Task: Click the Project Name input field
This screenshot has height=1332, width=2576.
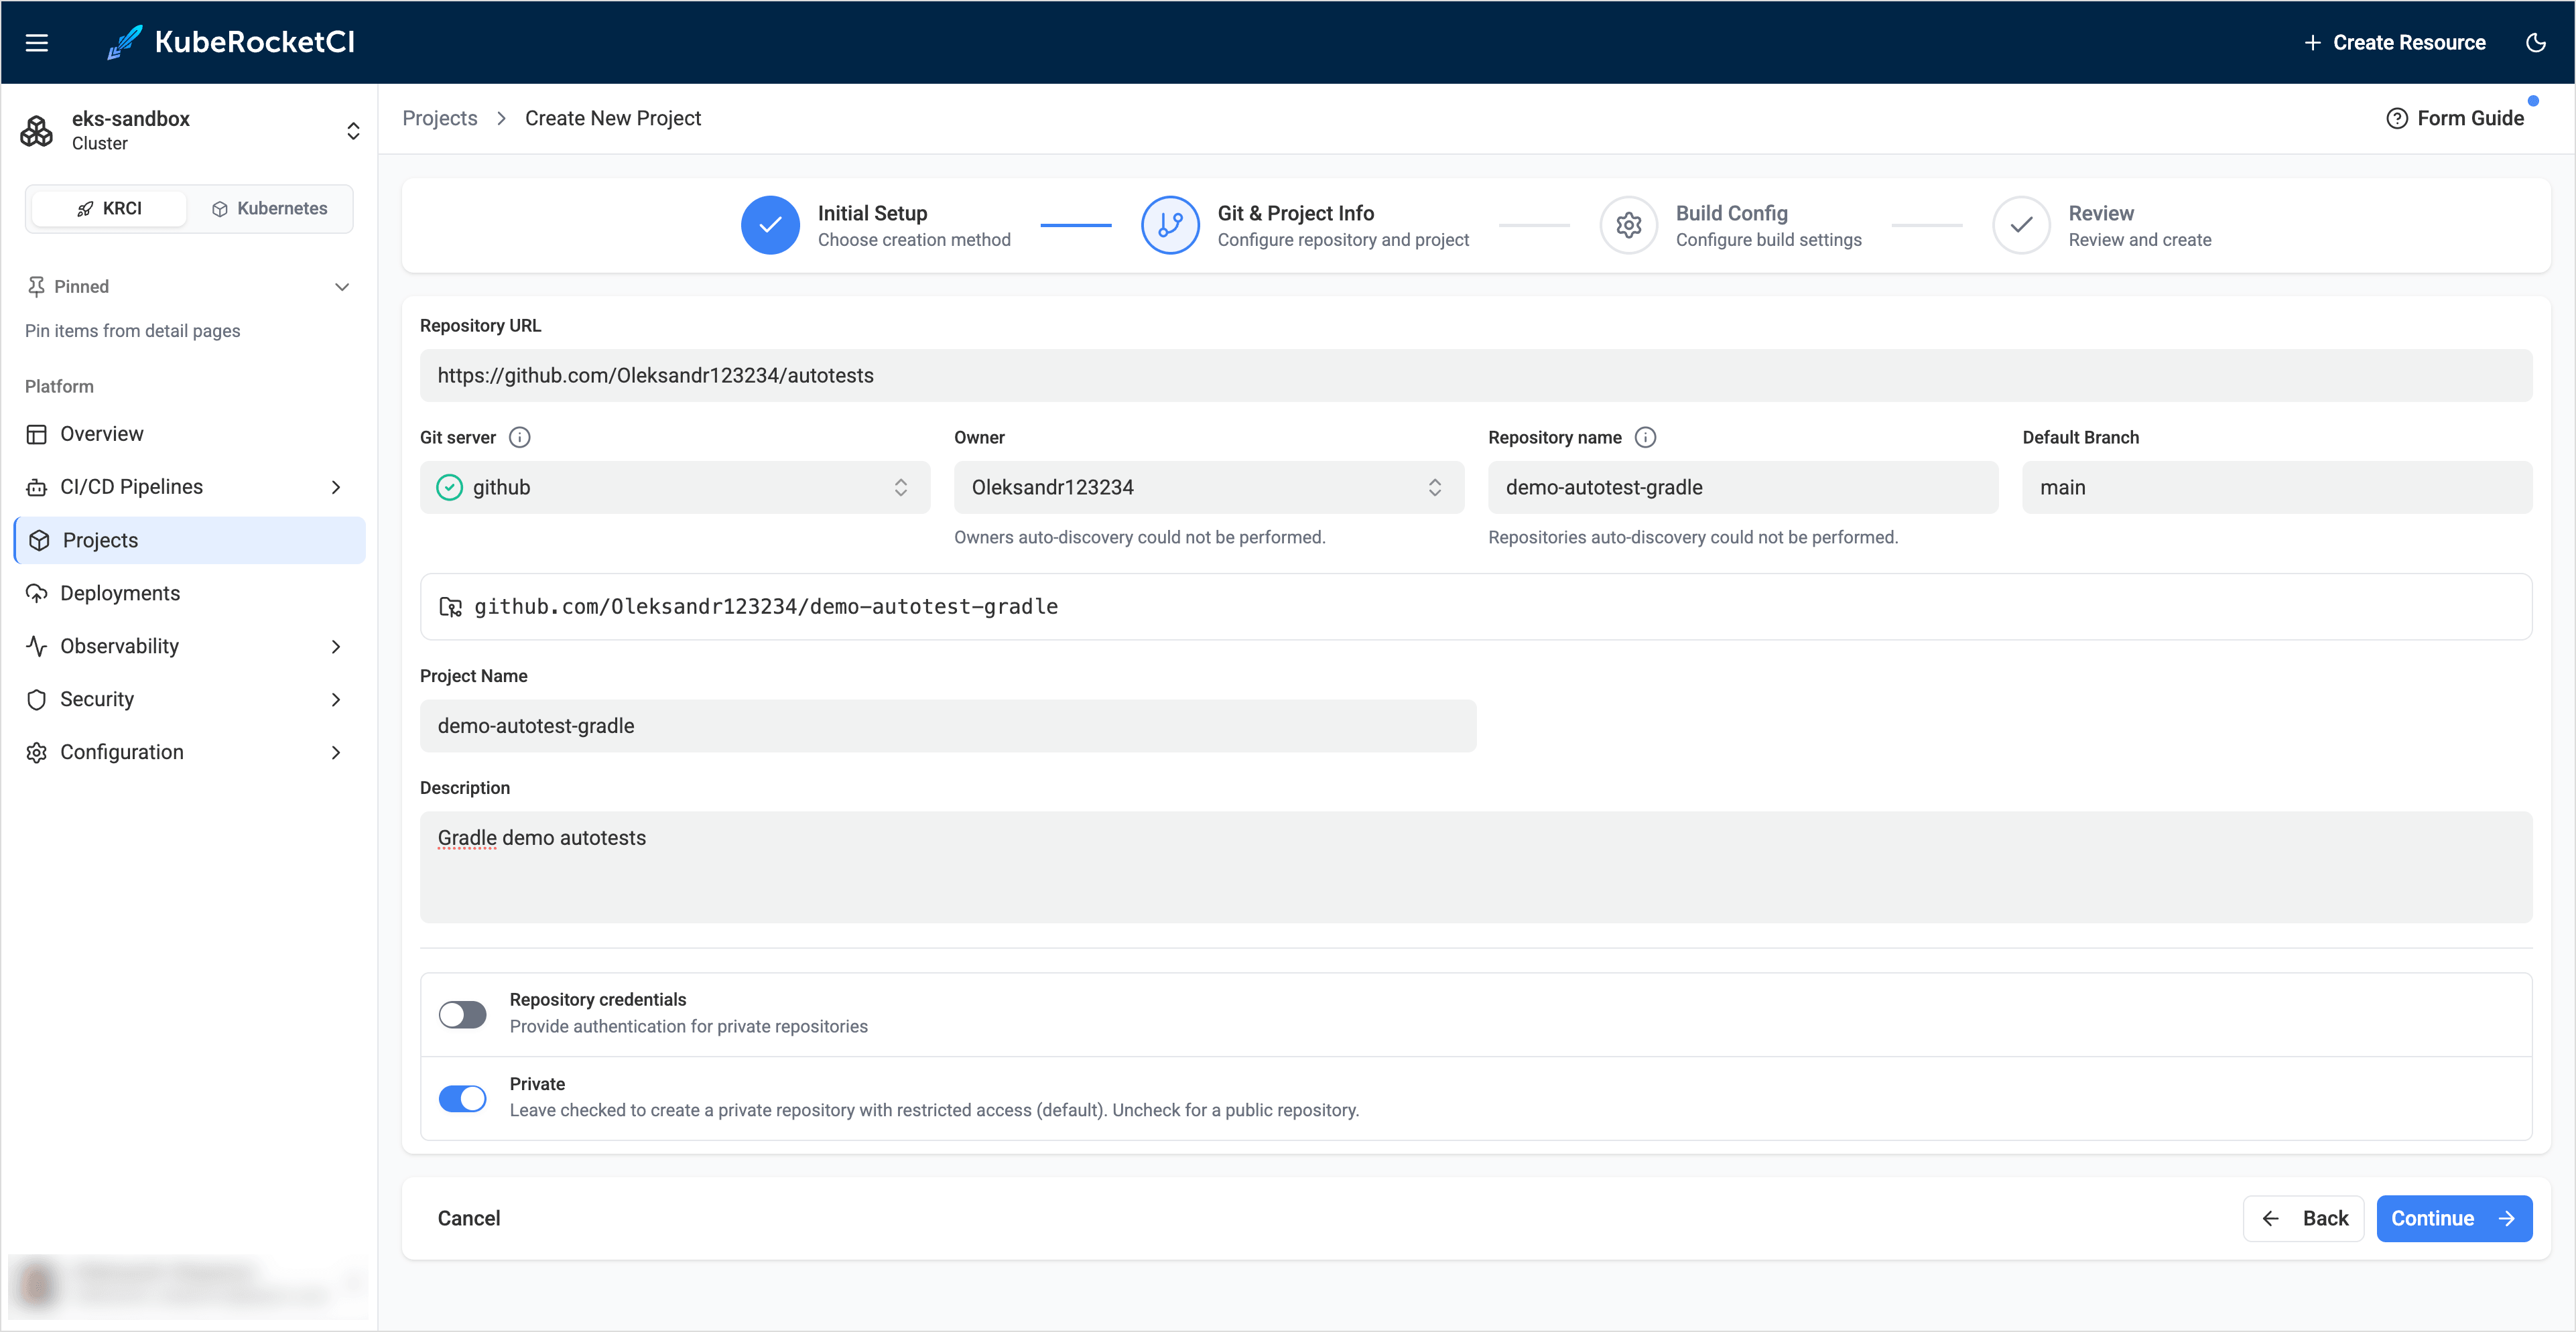Action: pos(948,726)
